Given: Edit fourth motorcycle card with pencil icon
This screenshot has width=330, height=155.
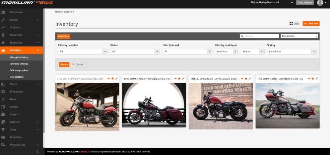Looking at the screenshot, I should pyautogui.click(x=317, y=79).
